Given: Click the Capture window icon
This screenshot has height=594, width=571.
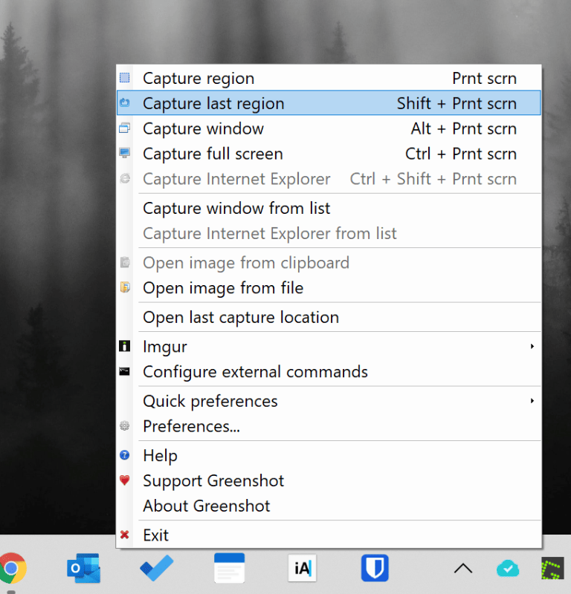Looking at the screenshot, I should [x=124, y=128].
